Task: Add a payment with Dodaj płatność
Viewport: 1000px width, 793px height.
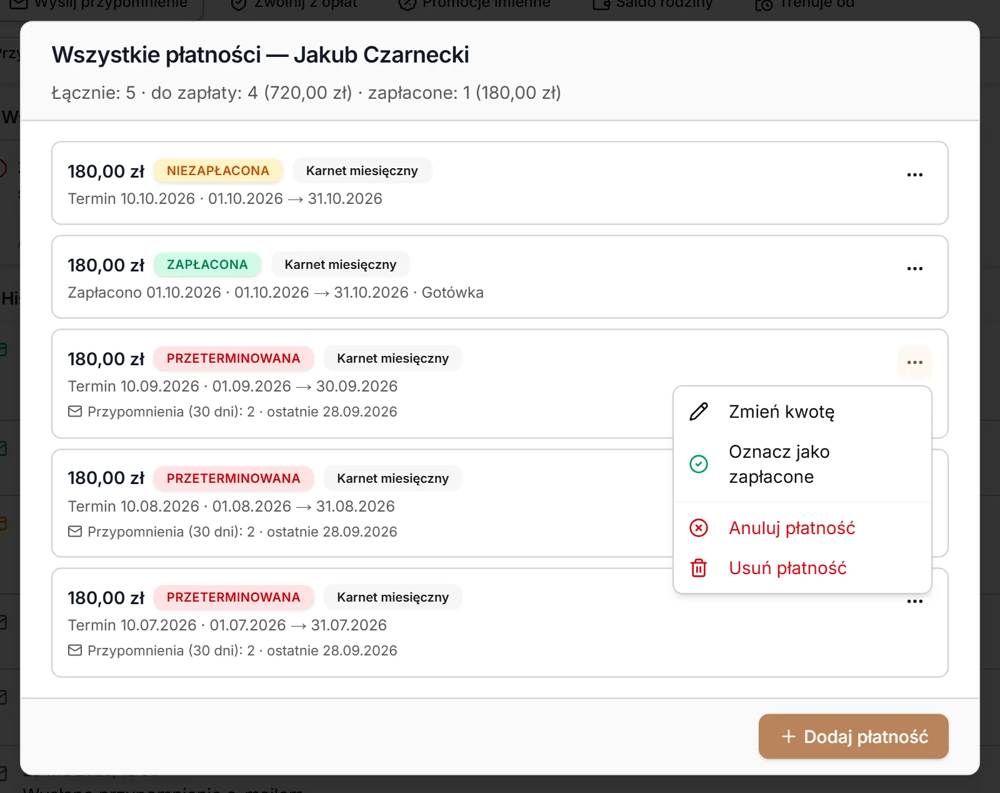Action: [853, 736]
